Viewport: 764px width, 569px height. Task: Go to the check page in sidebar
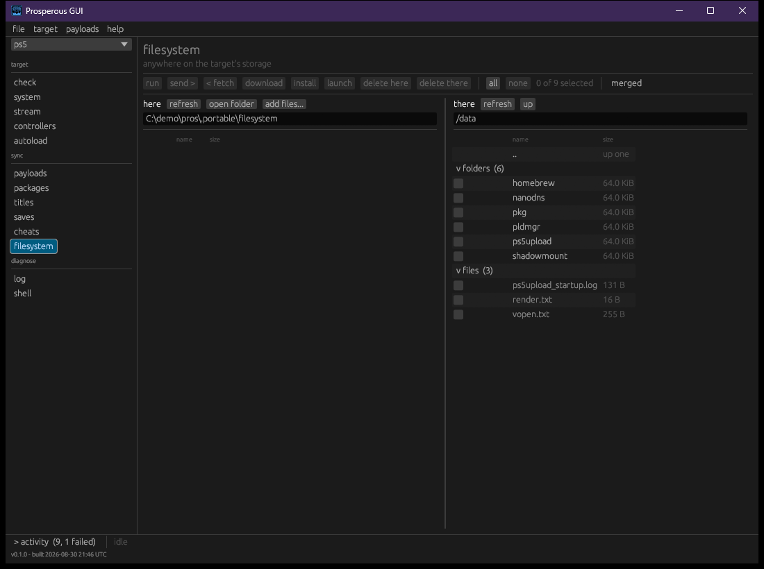pos(25,83)
